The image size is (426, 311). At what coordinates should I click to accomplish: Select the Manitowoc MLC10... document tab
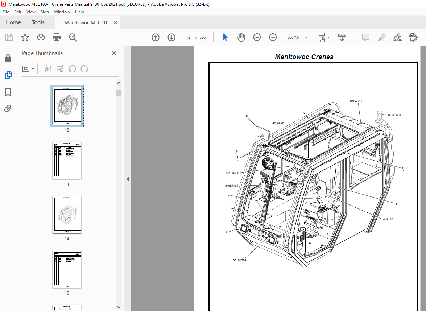[87, 22]
